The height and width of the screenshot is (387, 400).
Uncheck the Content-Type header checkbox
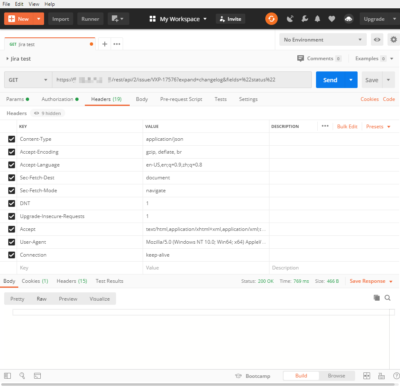click(12, 139)
